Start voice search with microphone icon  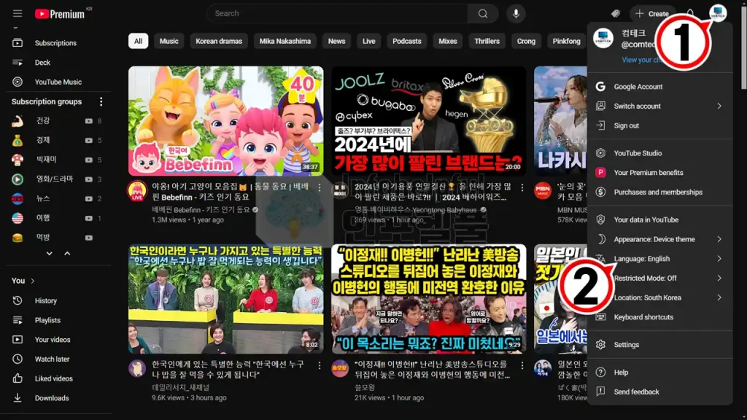(x=516, y=13)
